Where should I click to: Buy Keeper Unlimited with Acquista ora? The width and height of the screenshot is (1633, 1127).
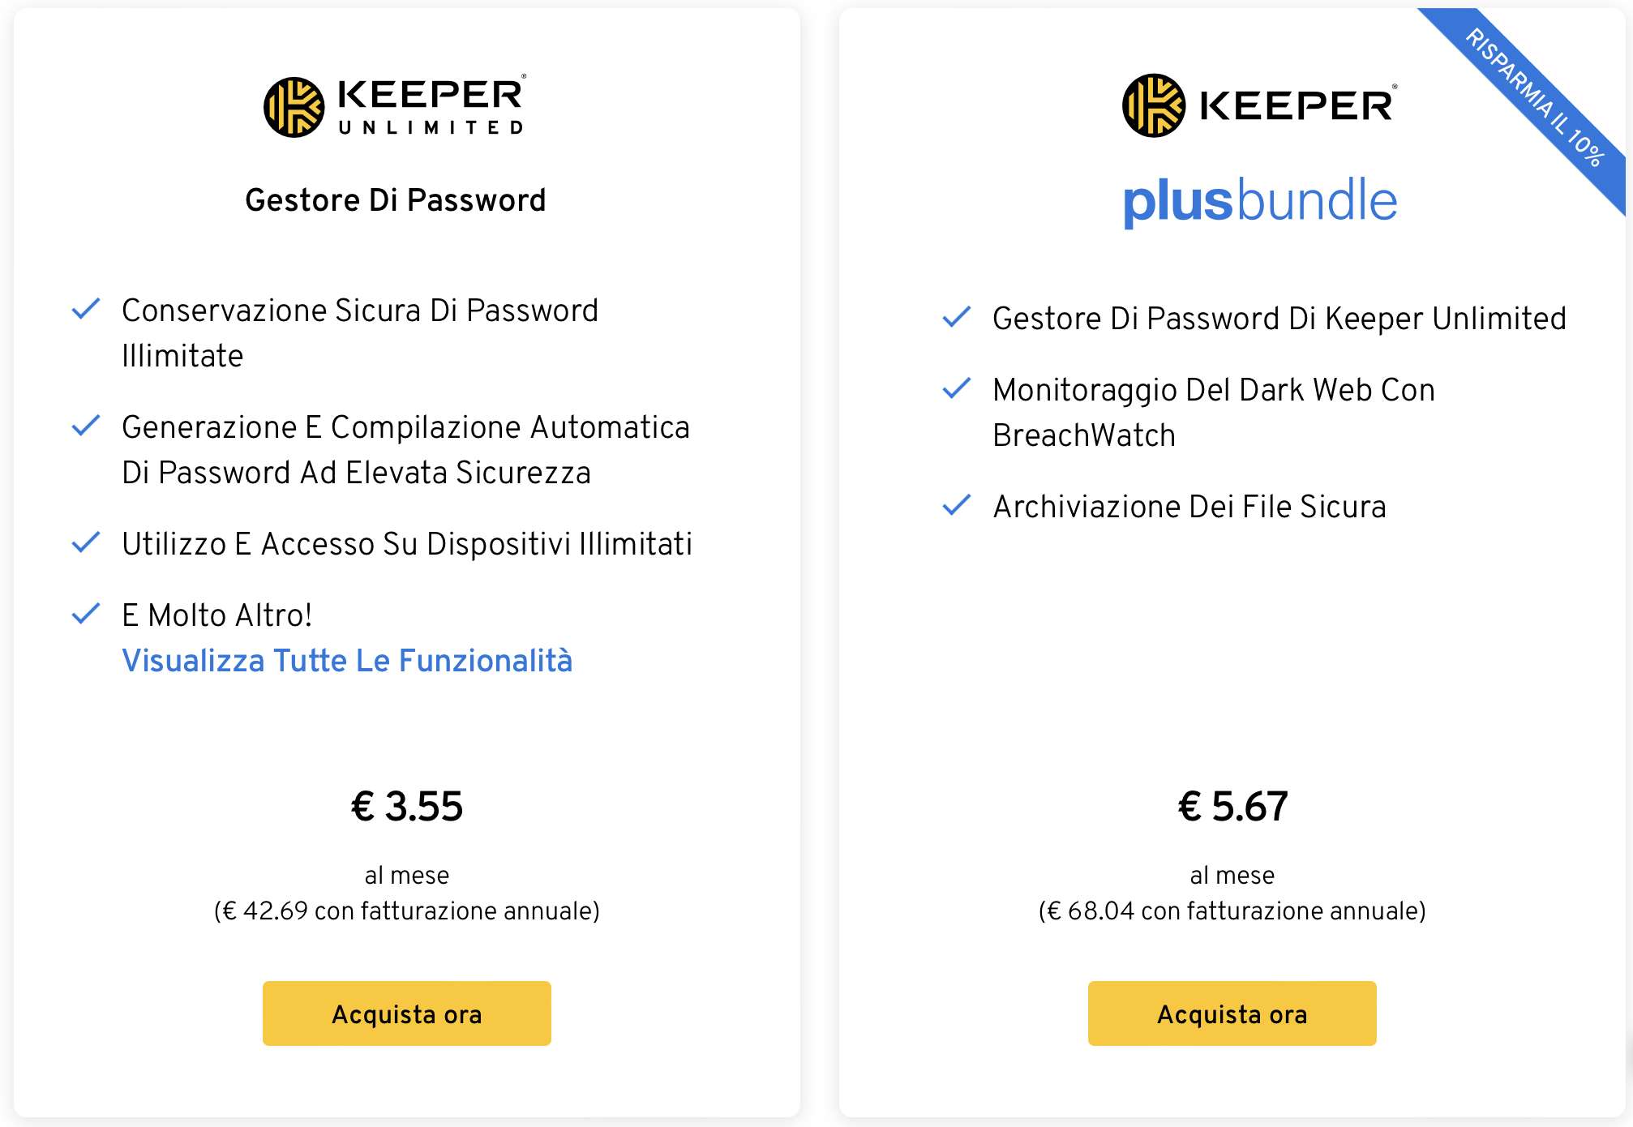click(x=407, y=1013)
